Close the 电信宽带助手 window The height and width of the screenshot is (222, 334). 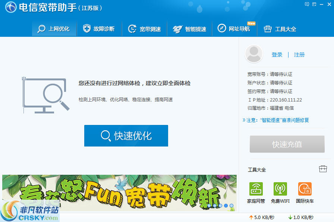point(329,4)
